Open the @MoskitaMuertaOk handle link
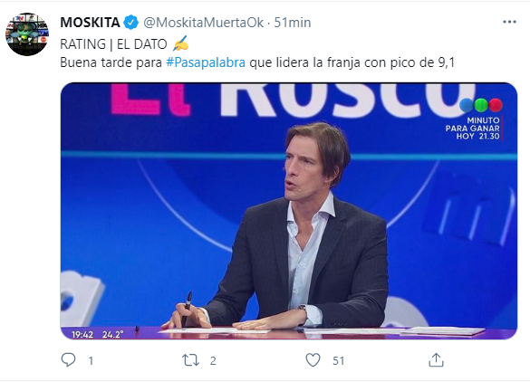The height and width of the screenshot is (382, 530). coord(204,23)
